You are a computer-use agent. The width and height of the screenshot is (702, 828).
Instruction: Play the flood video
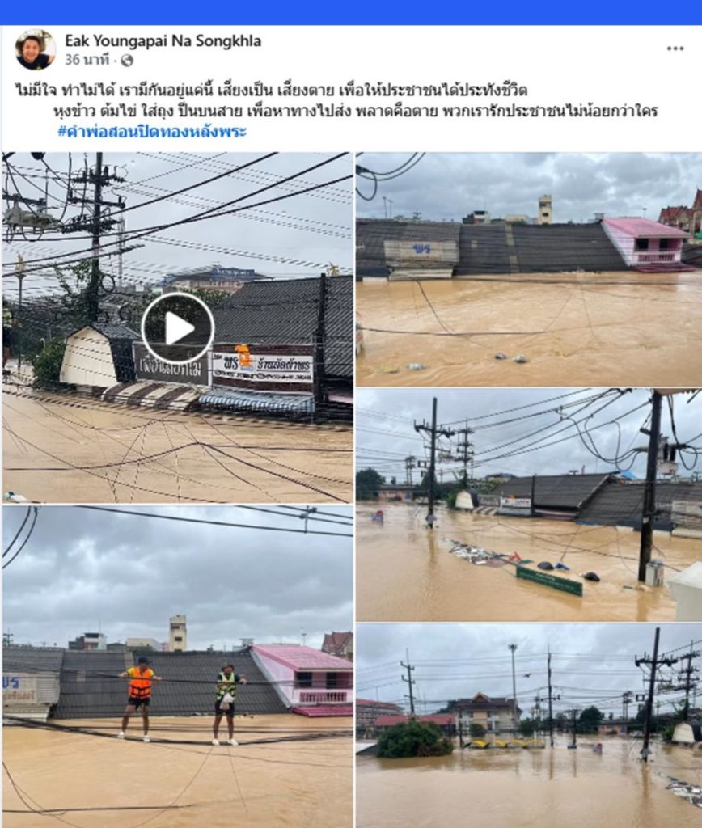(178, 328)
